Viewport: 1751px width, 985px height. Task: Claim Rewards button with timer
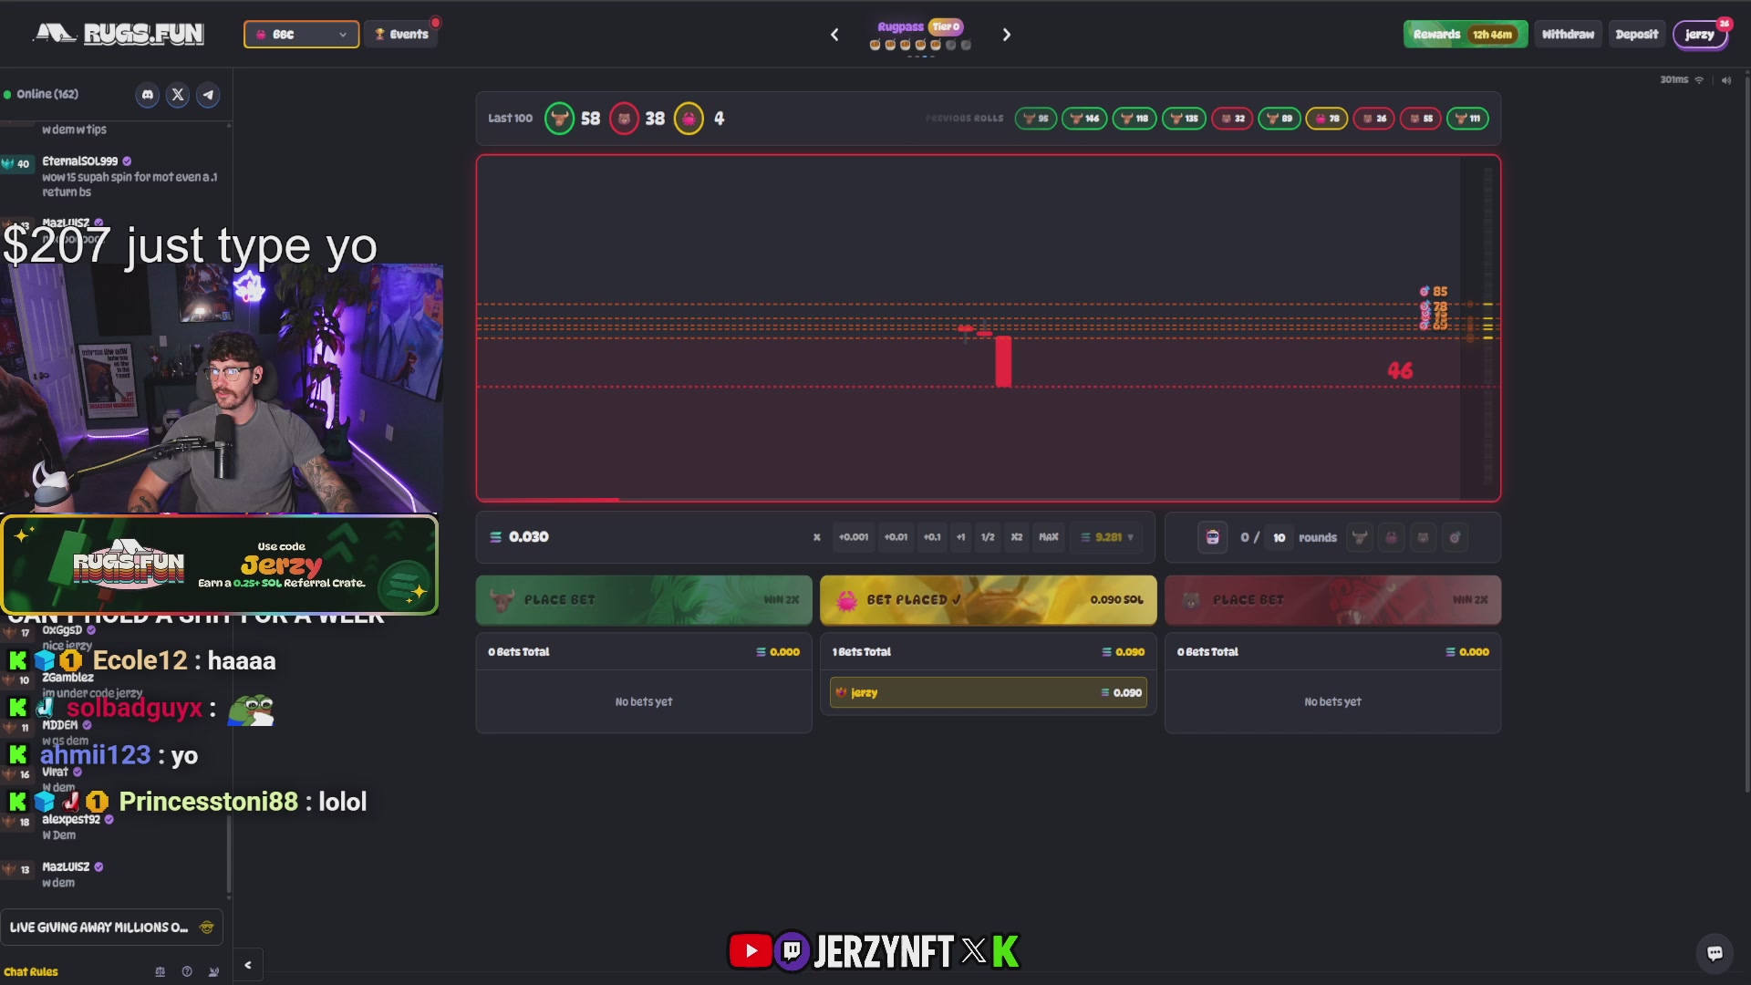[1465, 35]
